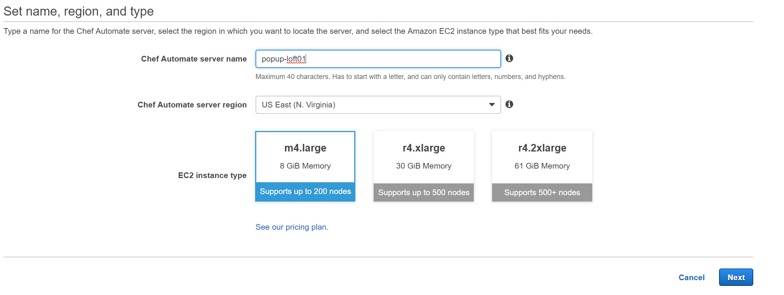Click info icon beside server region dropdown
784x295 pixels.
tap(509, 104)
